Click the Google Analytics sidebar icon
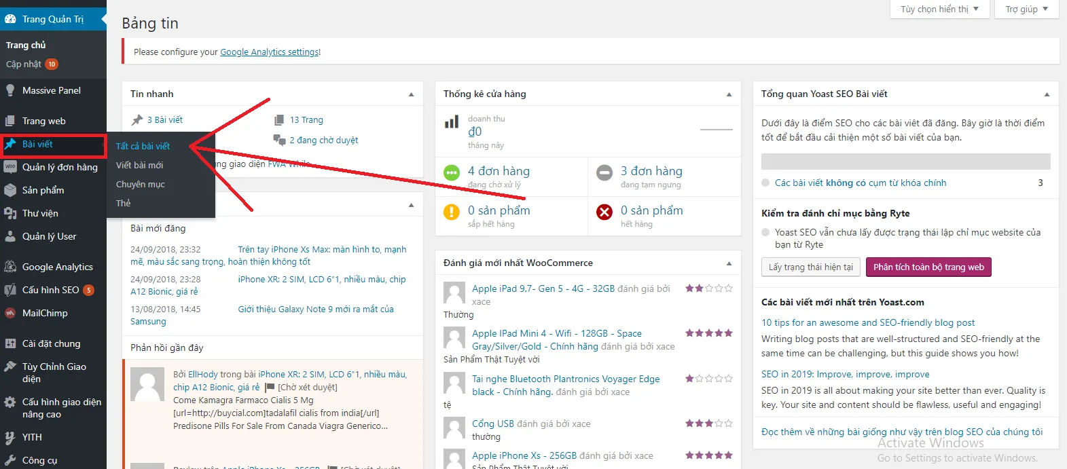 (x=10, y=267)
